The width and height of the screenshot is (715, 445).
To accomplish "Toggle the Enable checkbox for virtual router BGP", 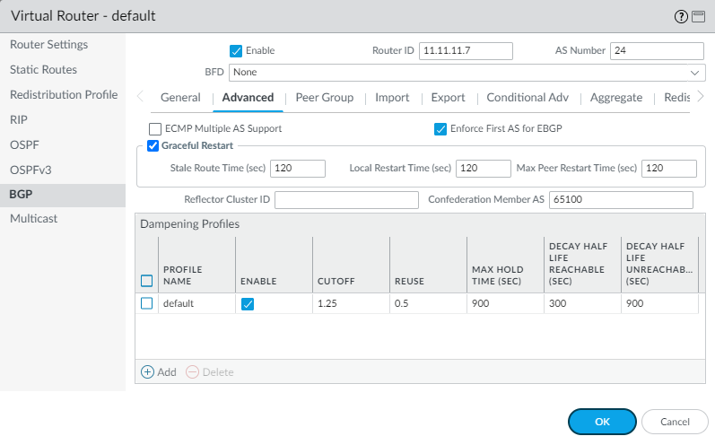I will 236,51.
